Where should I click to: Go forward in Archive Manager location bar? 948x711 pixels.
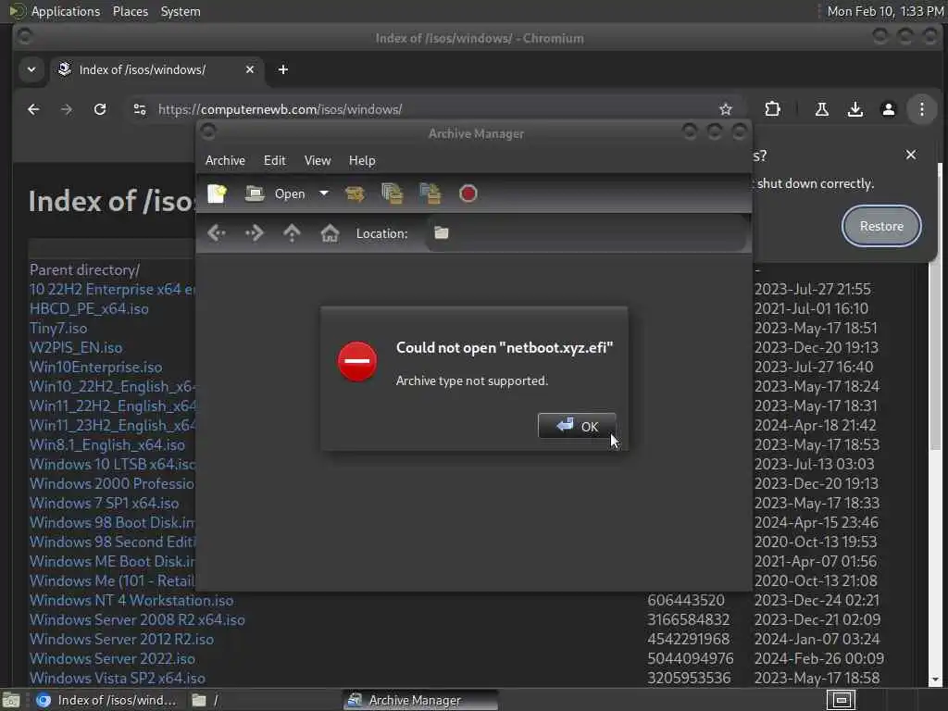[254, 233]
